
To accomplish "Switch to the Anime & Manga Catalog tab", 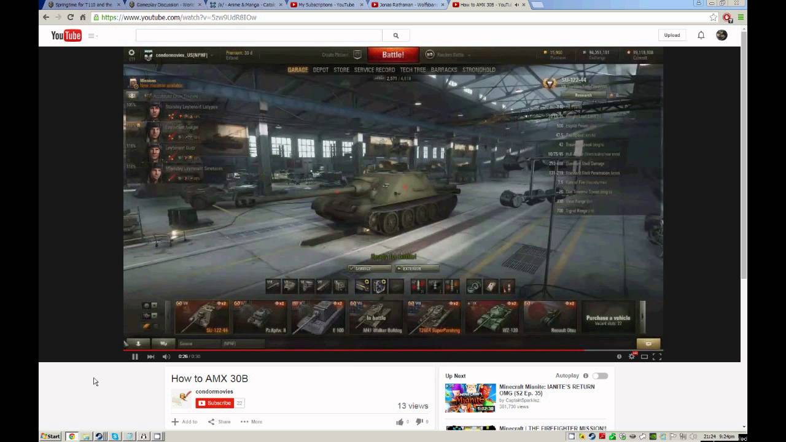I will pos(246,4).
